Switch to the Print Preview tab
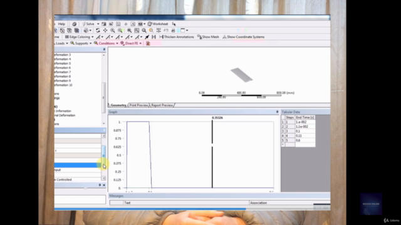 [138, 105]
